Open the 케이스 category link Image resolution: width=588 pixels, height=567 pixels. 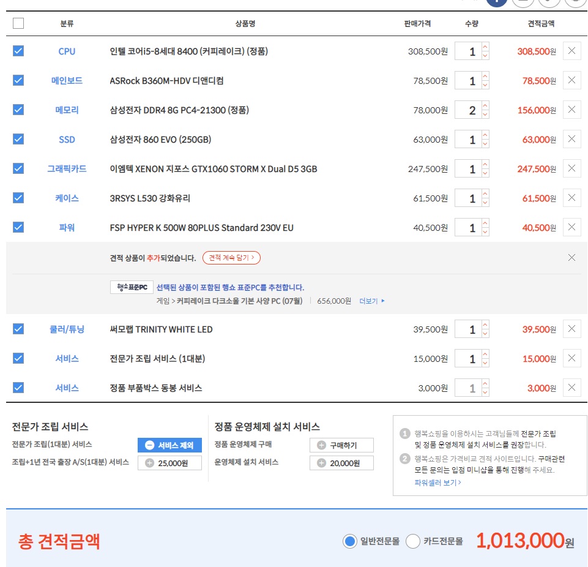pos(67,198)
